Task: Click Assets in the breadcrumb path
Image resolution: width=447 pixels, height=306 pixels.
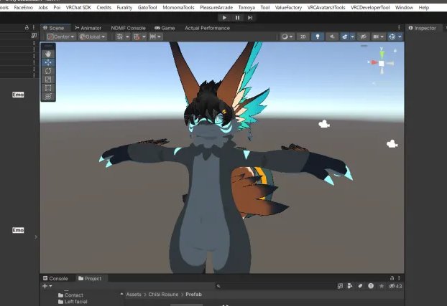Action: point(134,295)
